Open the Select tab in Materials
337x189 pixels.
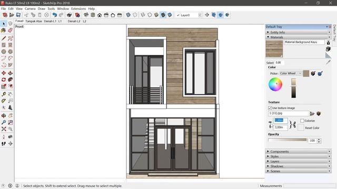click(x=270, y=62)
